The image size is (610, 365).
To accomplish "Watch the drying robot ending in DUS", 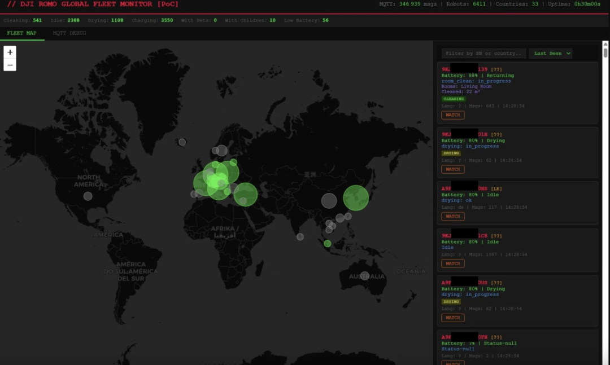I will coord(452,318).
